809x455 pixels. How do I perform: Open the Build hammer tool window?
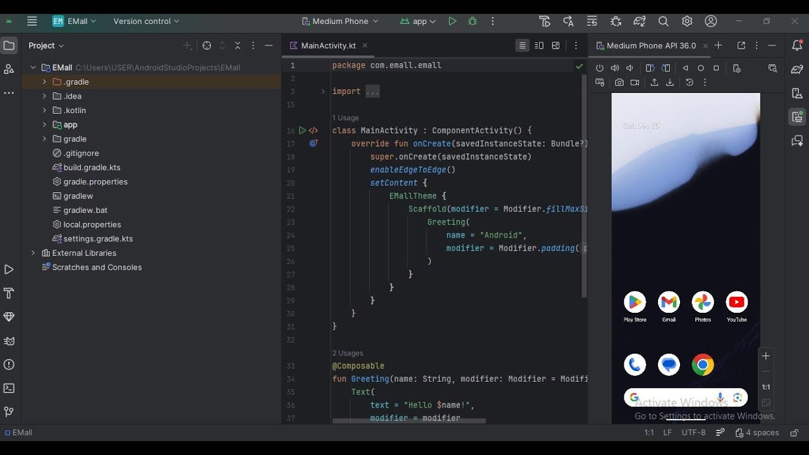(9, 293)
